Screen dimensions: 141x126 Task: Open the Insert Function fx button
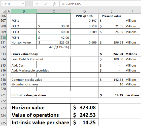coord(54,4)
